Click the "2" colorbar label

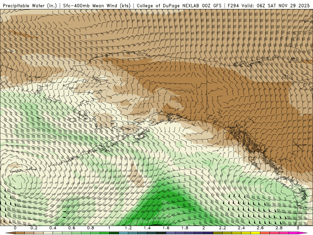[x=203, y=228]
